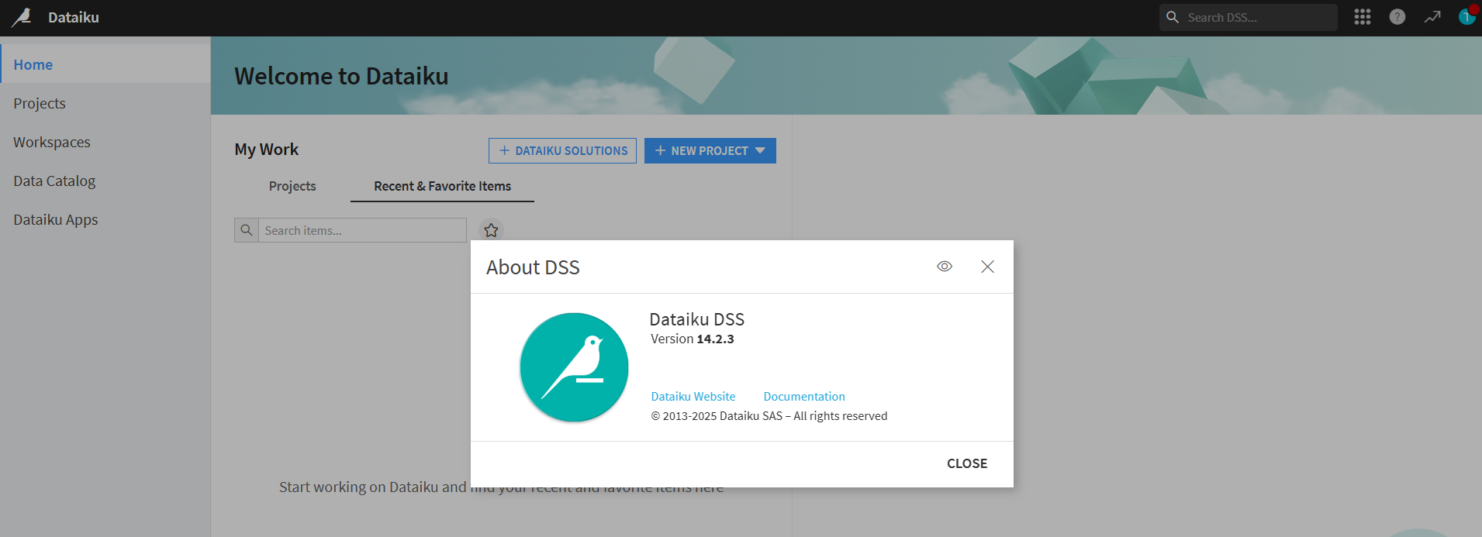Click the magnifier icon in Search DSS
This screenshot has height=537, width=1482.
[1173, 17]
